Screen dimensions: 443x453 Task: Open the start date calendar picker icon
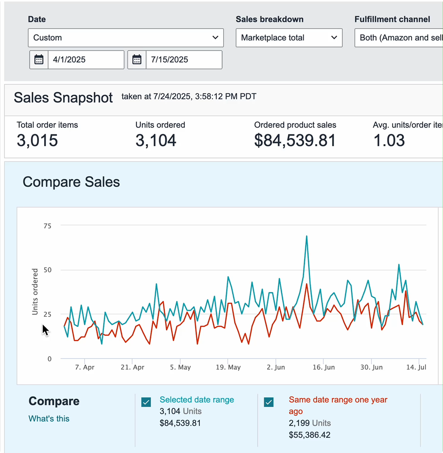[x=39, y=60]
